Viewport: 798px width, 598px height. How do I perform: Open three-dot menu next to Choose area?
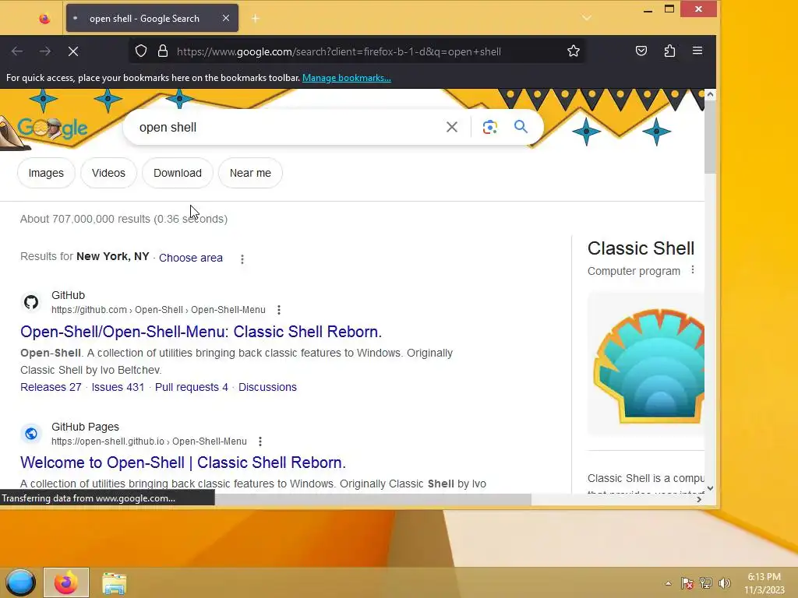[242, 259]
